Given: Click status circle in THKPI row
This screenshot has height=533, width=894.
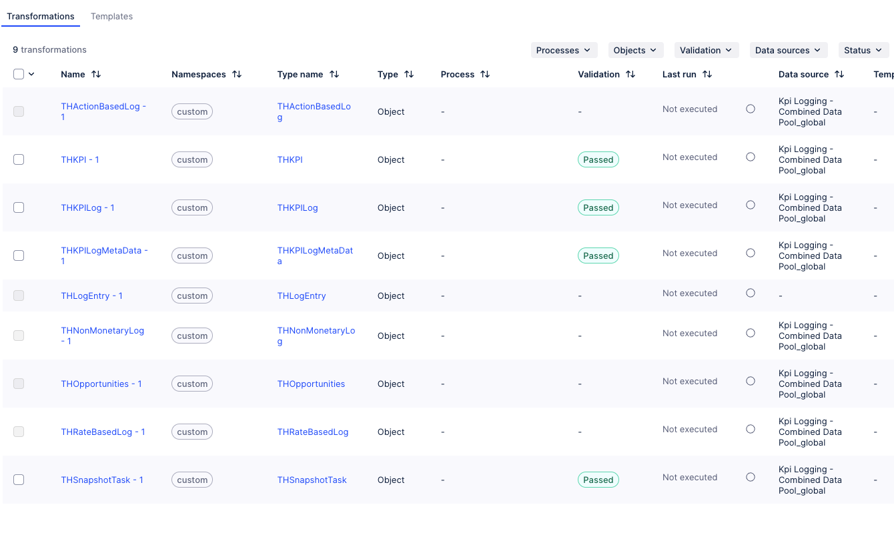Looking at the screenshot, I should tap(751, 157).
